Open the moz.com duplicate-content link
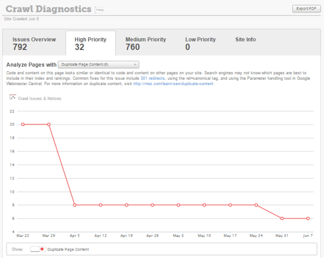 (x=173, y=83)
